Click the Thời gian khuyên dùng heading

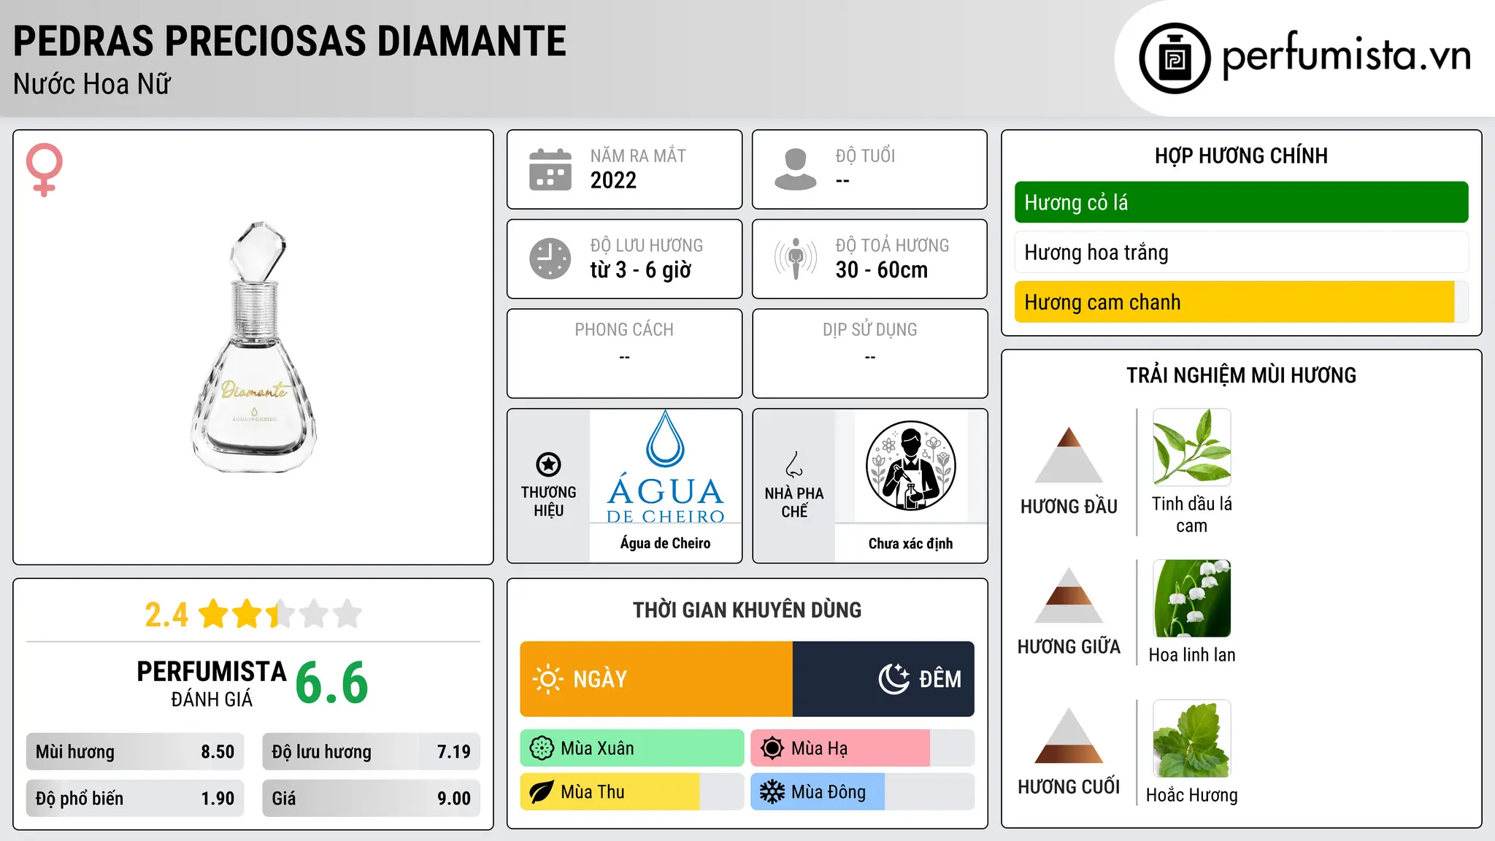(x=747, y=610)
